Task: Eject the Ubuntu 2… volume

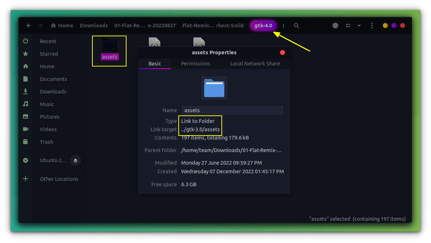Action: (x=75, y=161)
